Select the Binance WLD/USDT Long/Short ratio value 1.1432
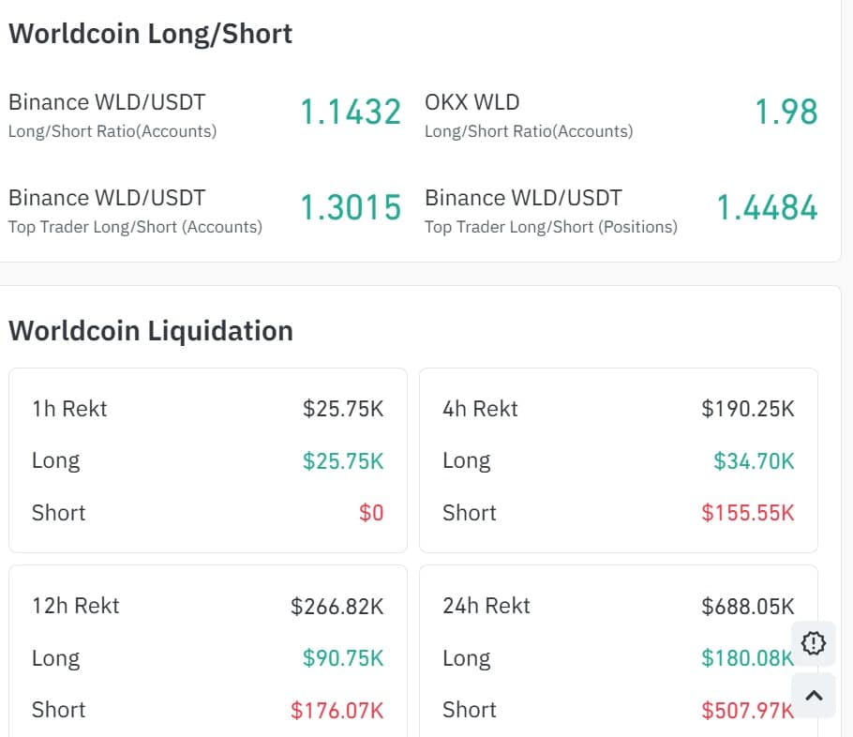Screen dimensions: 853x737 click(x=351, y=111)
